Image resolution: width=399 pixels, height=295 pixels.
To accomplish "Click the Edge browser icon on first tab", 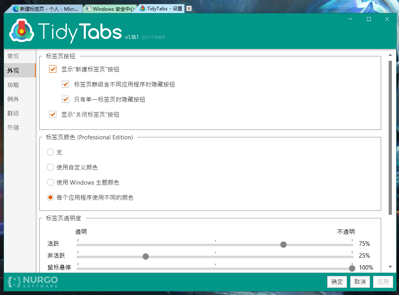I will pyautogui.click(x=16, y=9).
